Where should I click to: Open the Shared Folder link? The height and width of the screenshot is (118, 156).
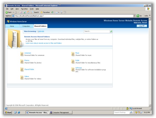tap(29, 69)
